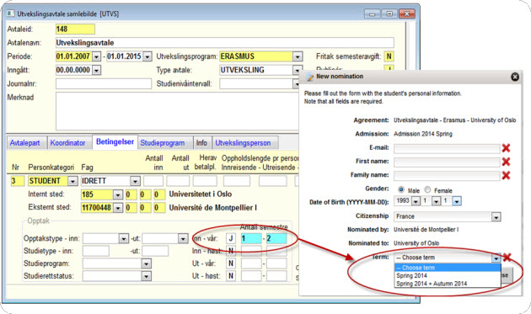Click Studietype - inn input field
Image resolution: width=531 pixels, height=314 pixels.
point(96,251)
